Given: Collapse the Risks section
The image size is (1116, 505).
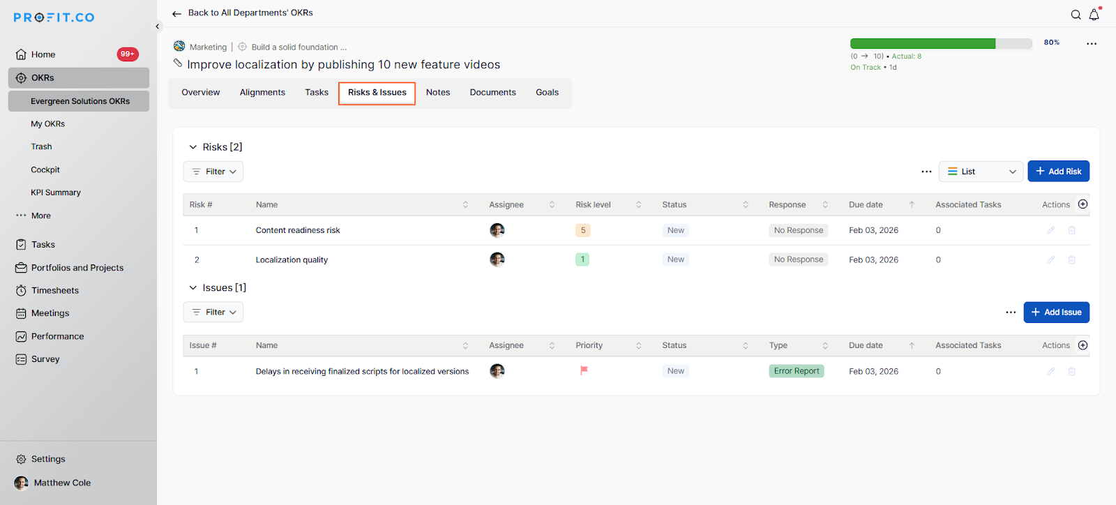Looking at the screenshot, I should 193,147.
